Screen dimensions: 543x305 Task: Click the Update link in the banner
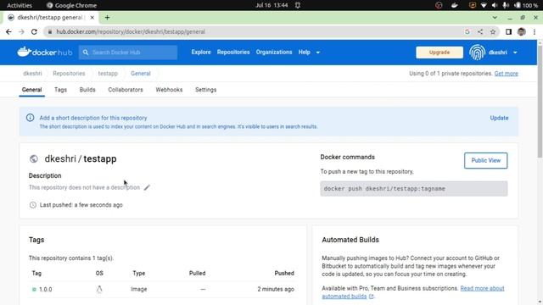point(499,118)
